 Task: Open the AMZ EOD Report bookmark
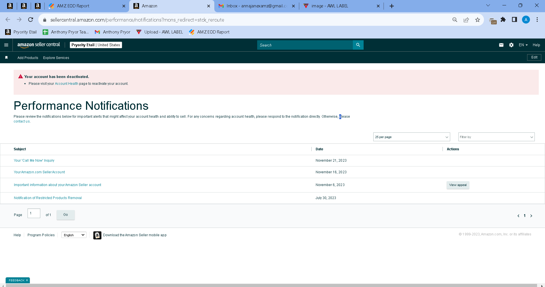tap(209, 32)
